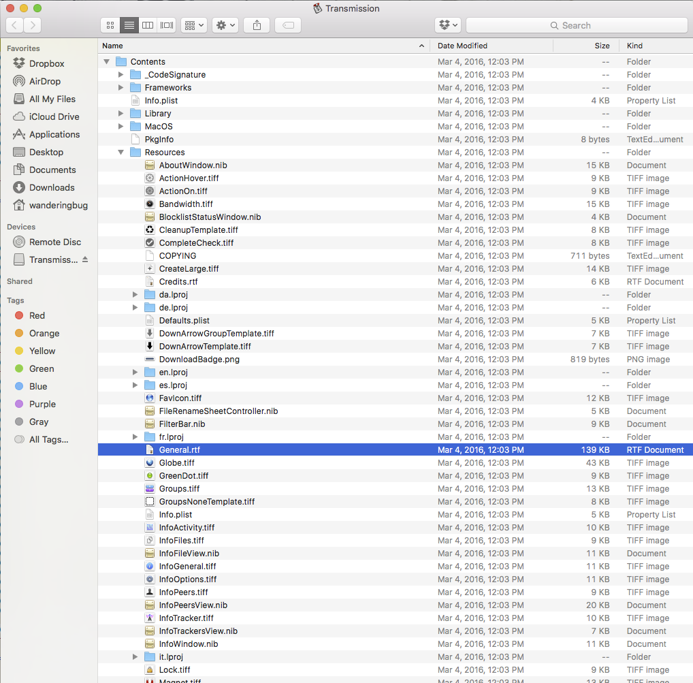The image size is (693, 683).
Task: Expand the Library folder
Action: [x=120, y=114]
